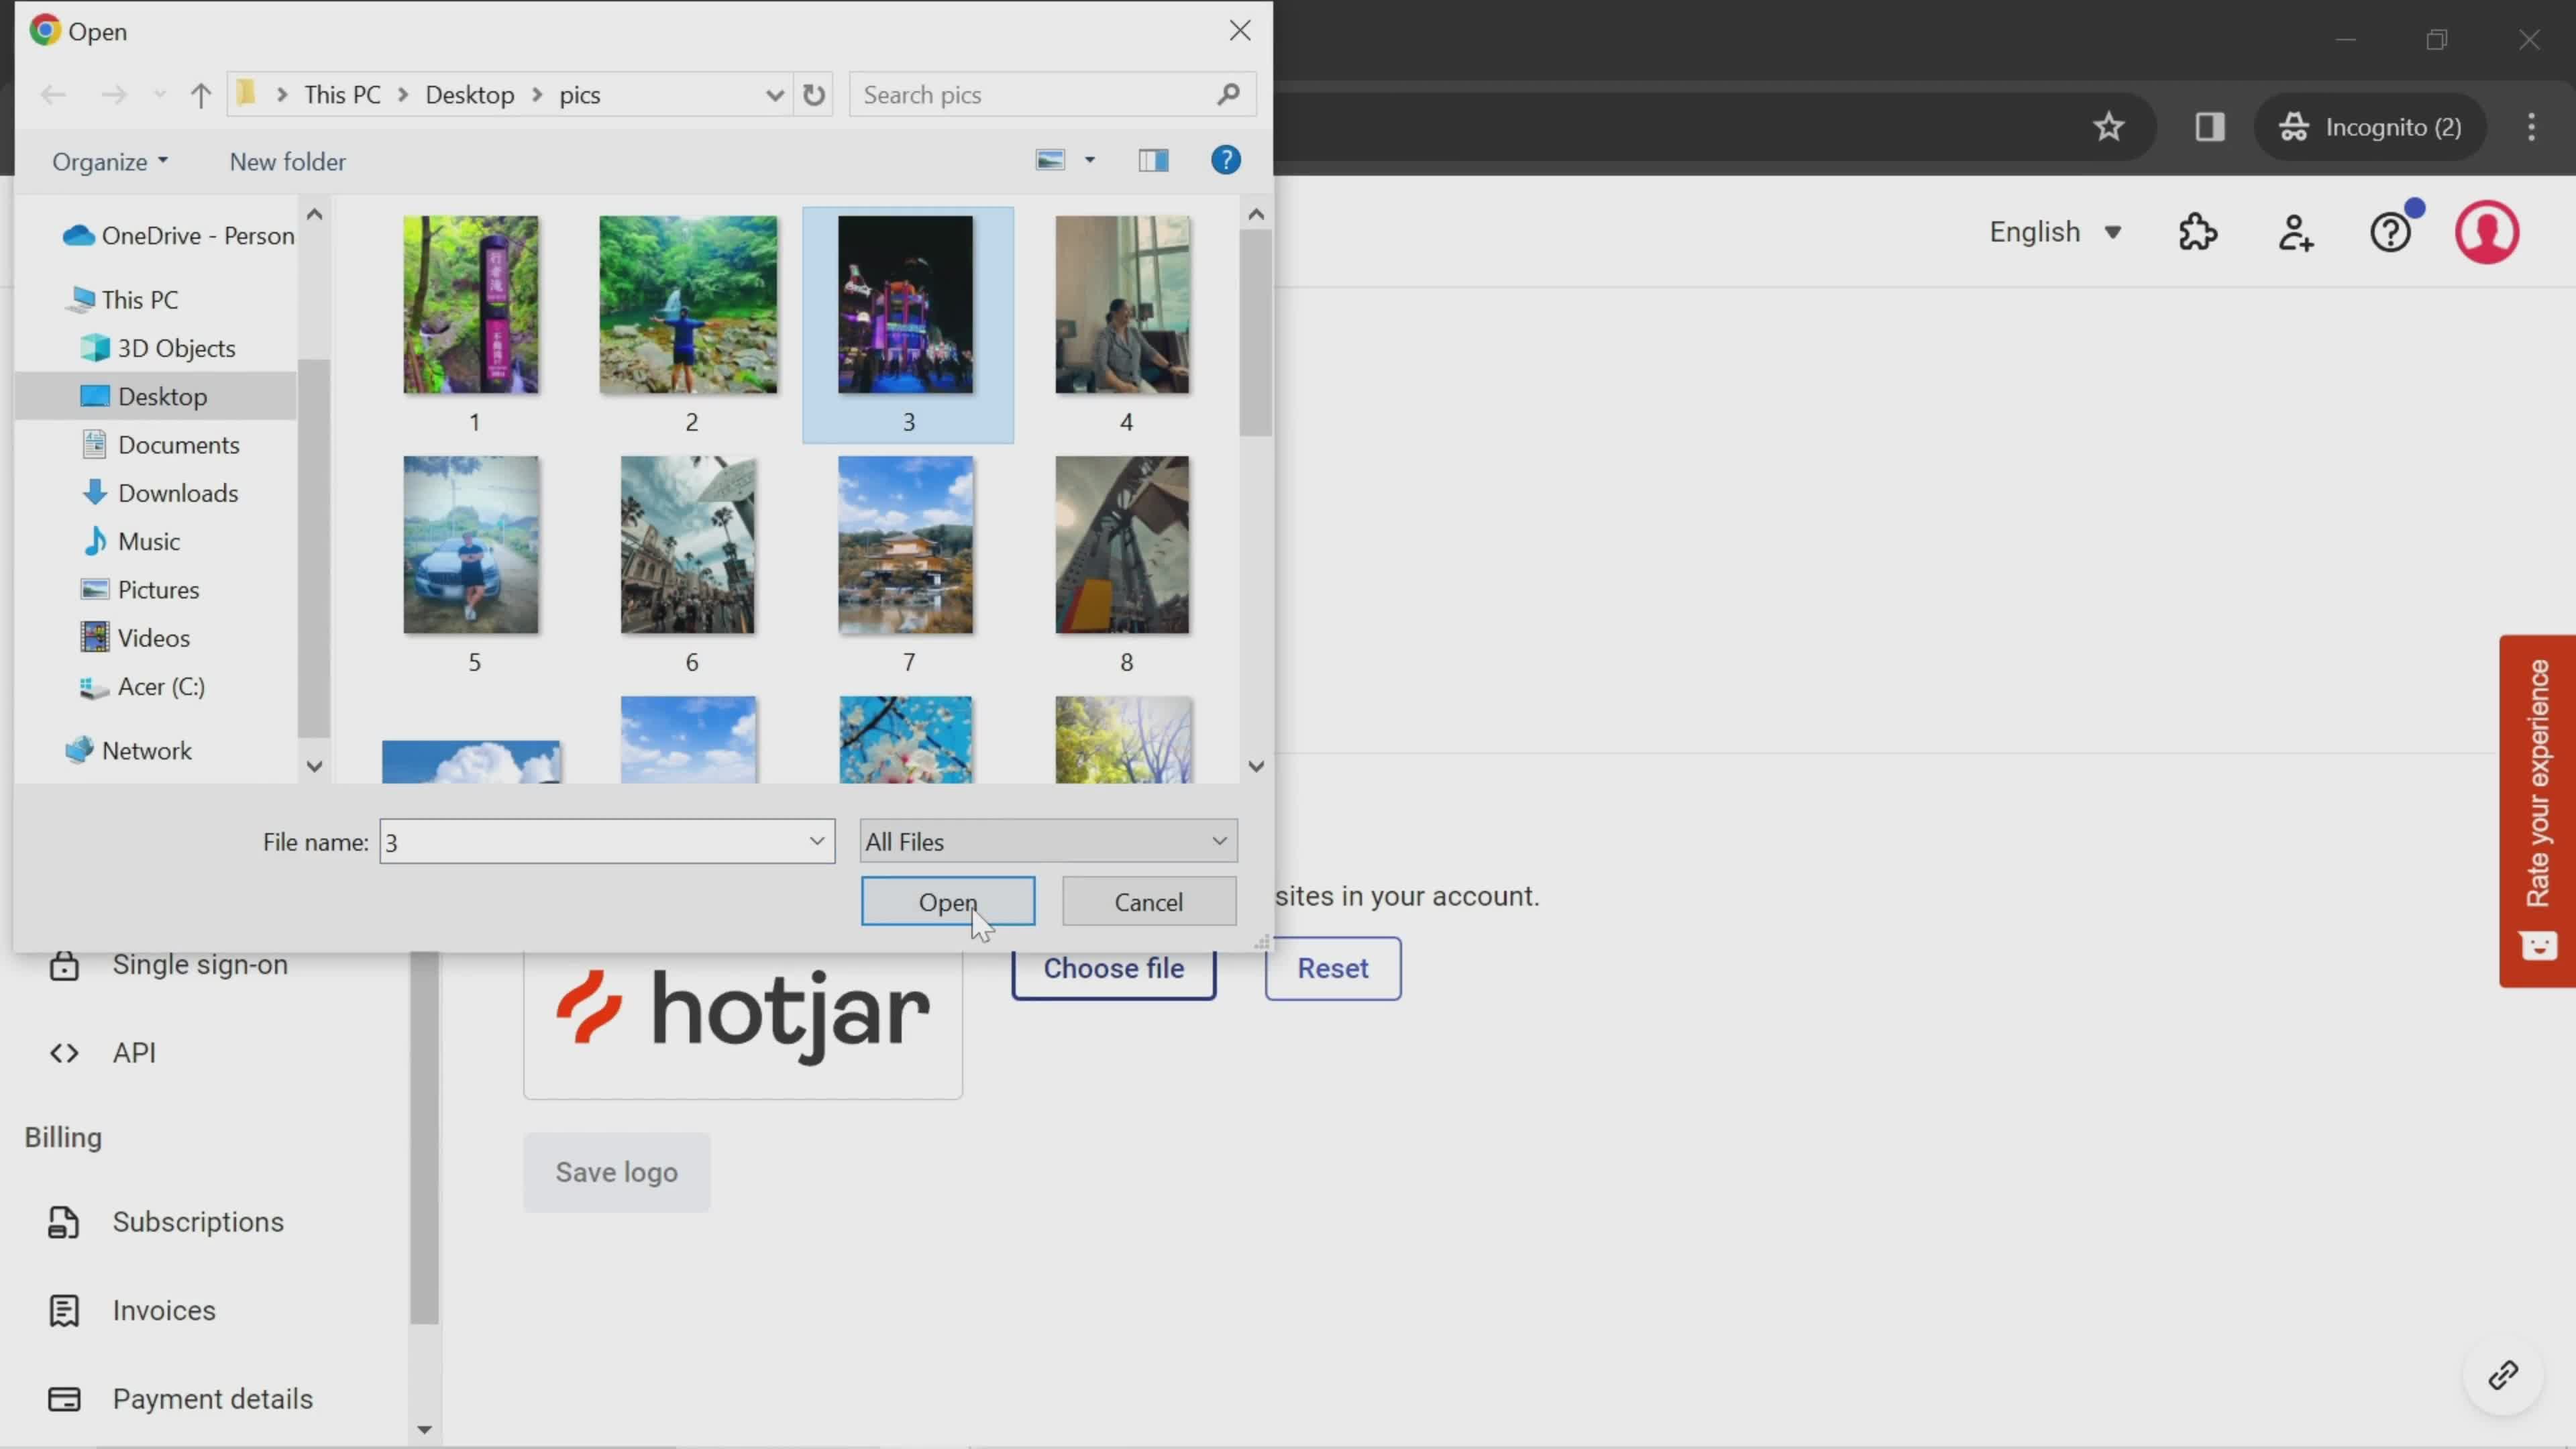This screenshot has width=2576, height=1449.
Task: Open recent locations dropdown arrow
Action: pos(159,95)
